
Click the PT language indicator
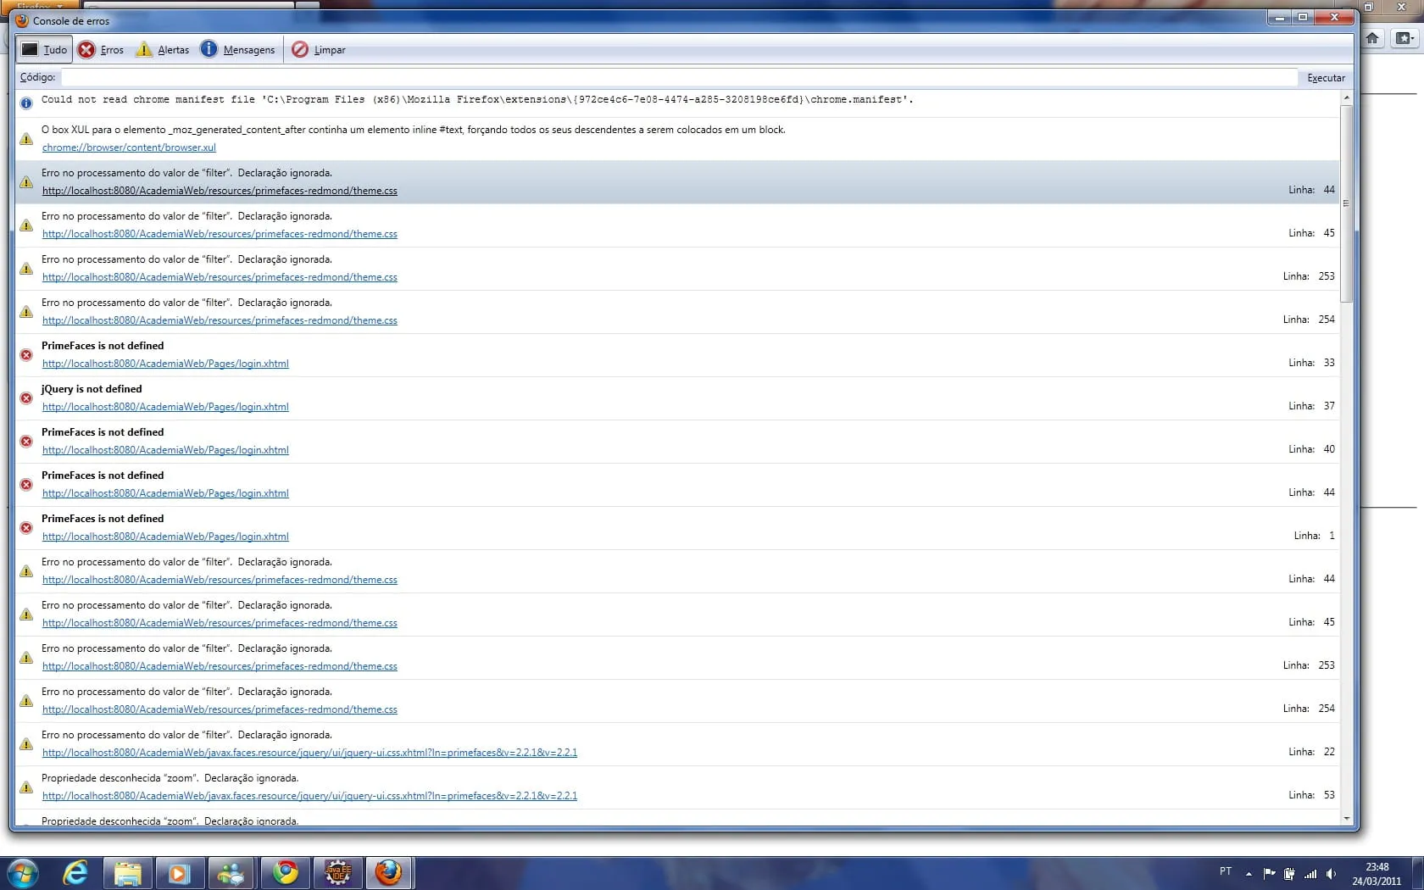[x=1226, y=871]
